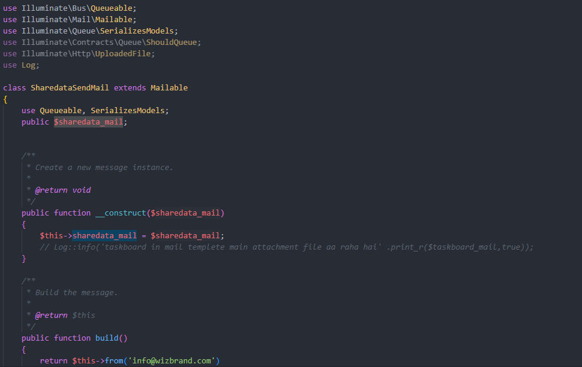Click comment 'Build the message.'
The image size is (582, 367).
tap(76, 293)
